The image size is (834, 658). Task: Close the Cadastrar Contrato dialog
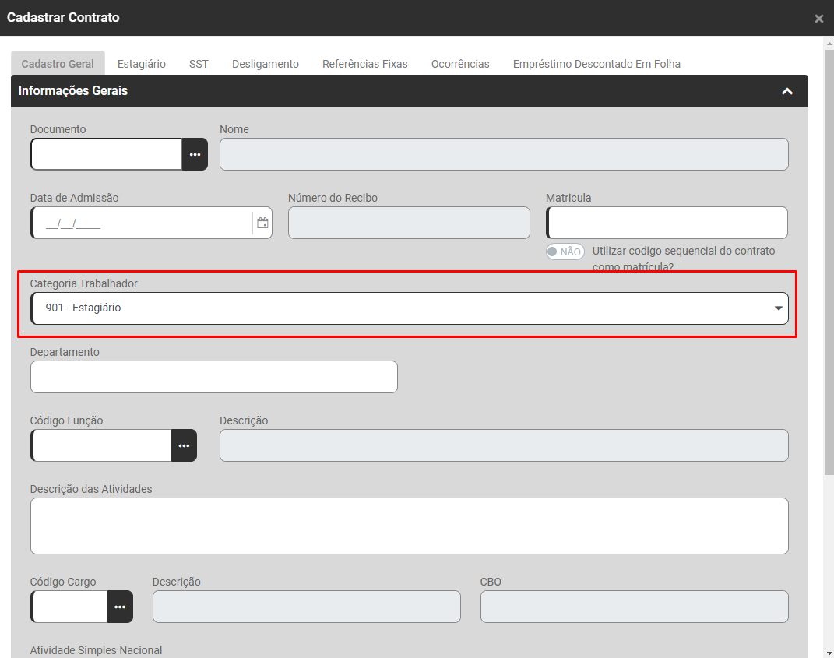pyautogui.click(x=818, y=19)
